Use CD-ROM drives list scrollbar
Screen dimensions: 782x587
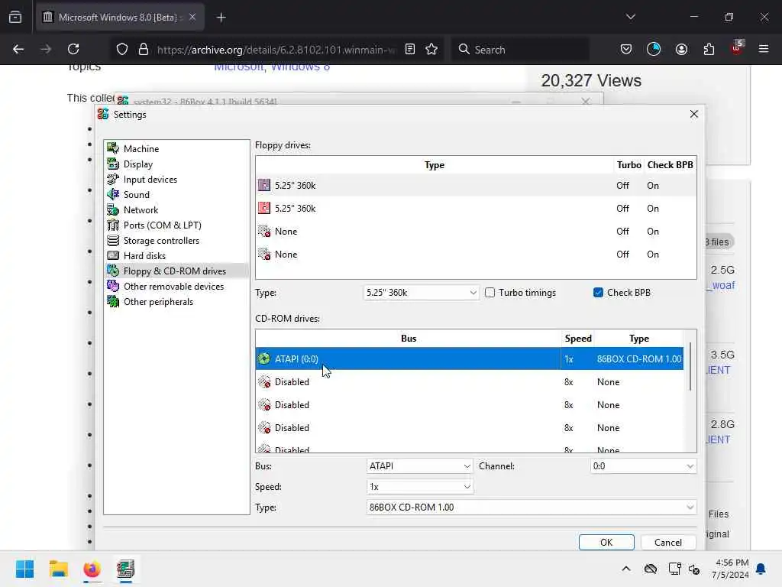coord(690,367)
